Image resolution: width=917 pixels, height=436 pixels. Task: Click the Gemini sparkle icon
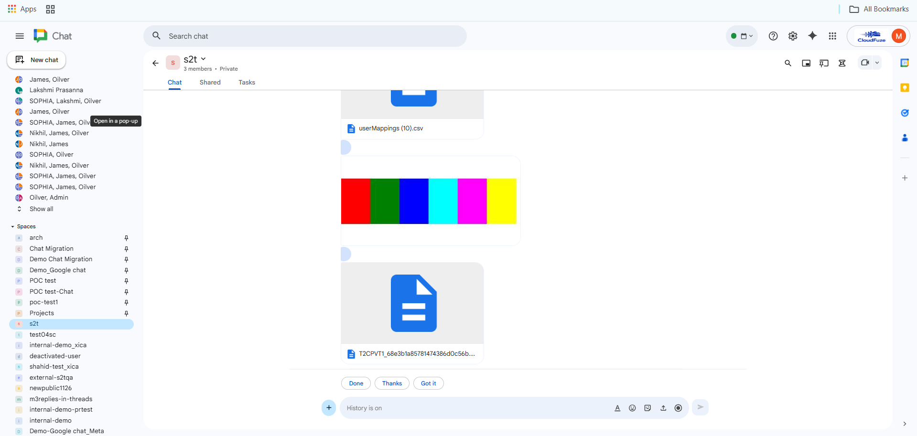click(812, 36)
